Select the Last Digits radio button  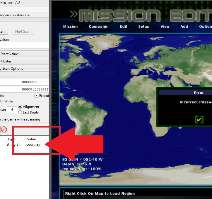tap(20, 112)
